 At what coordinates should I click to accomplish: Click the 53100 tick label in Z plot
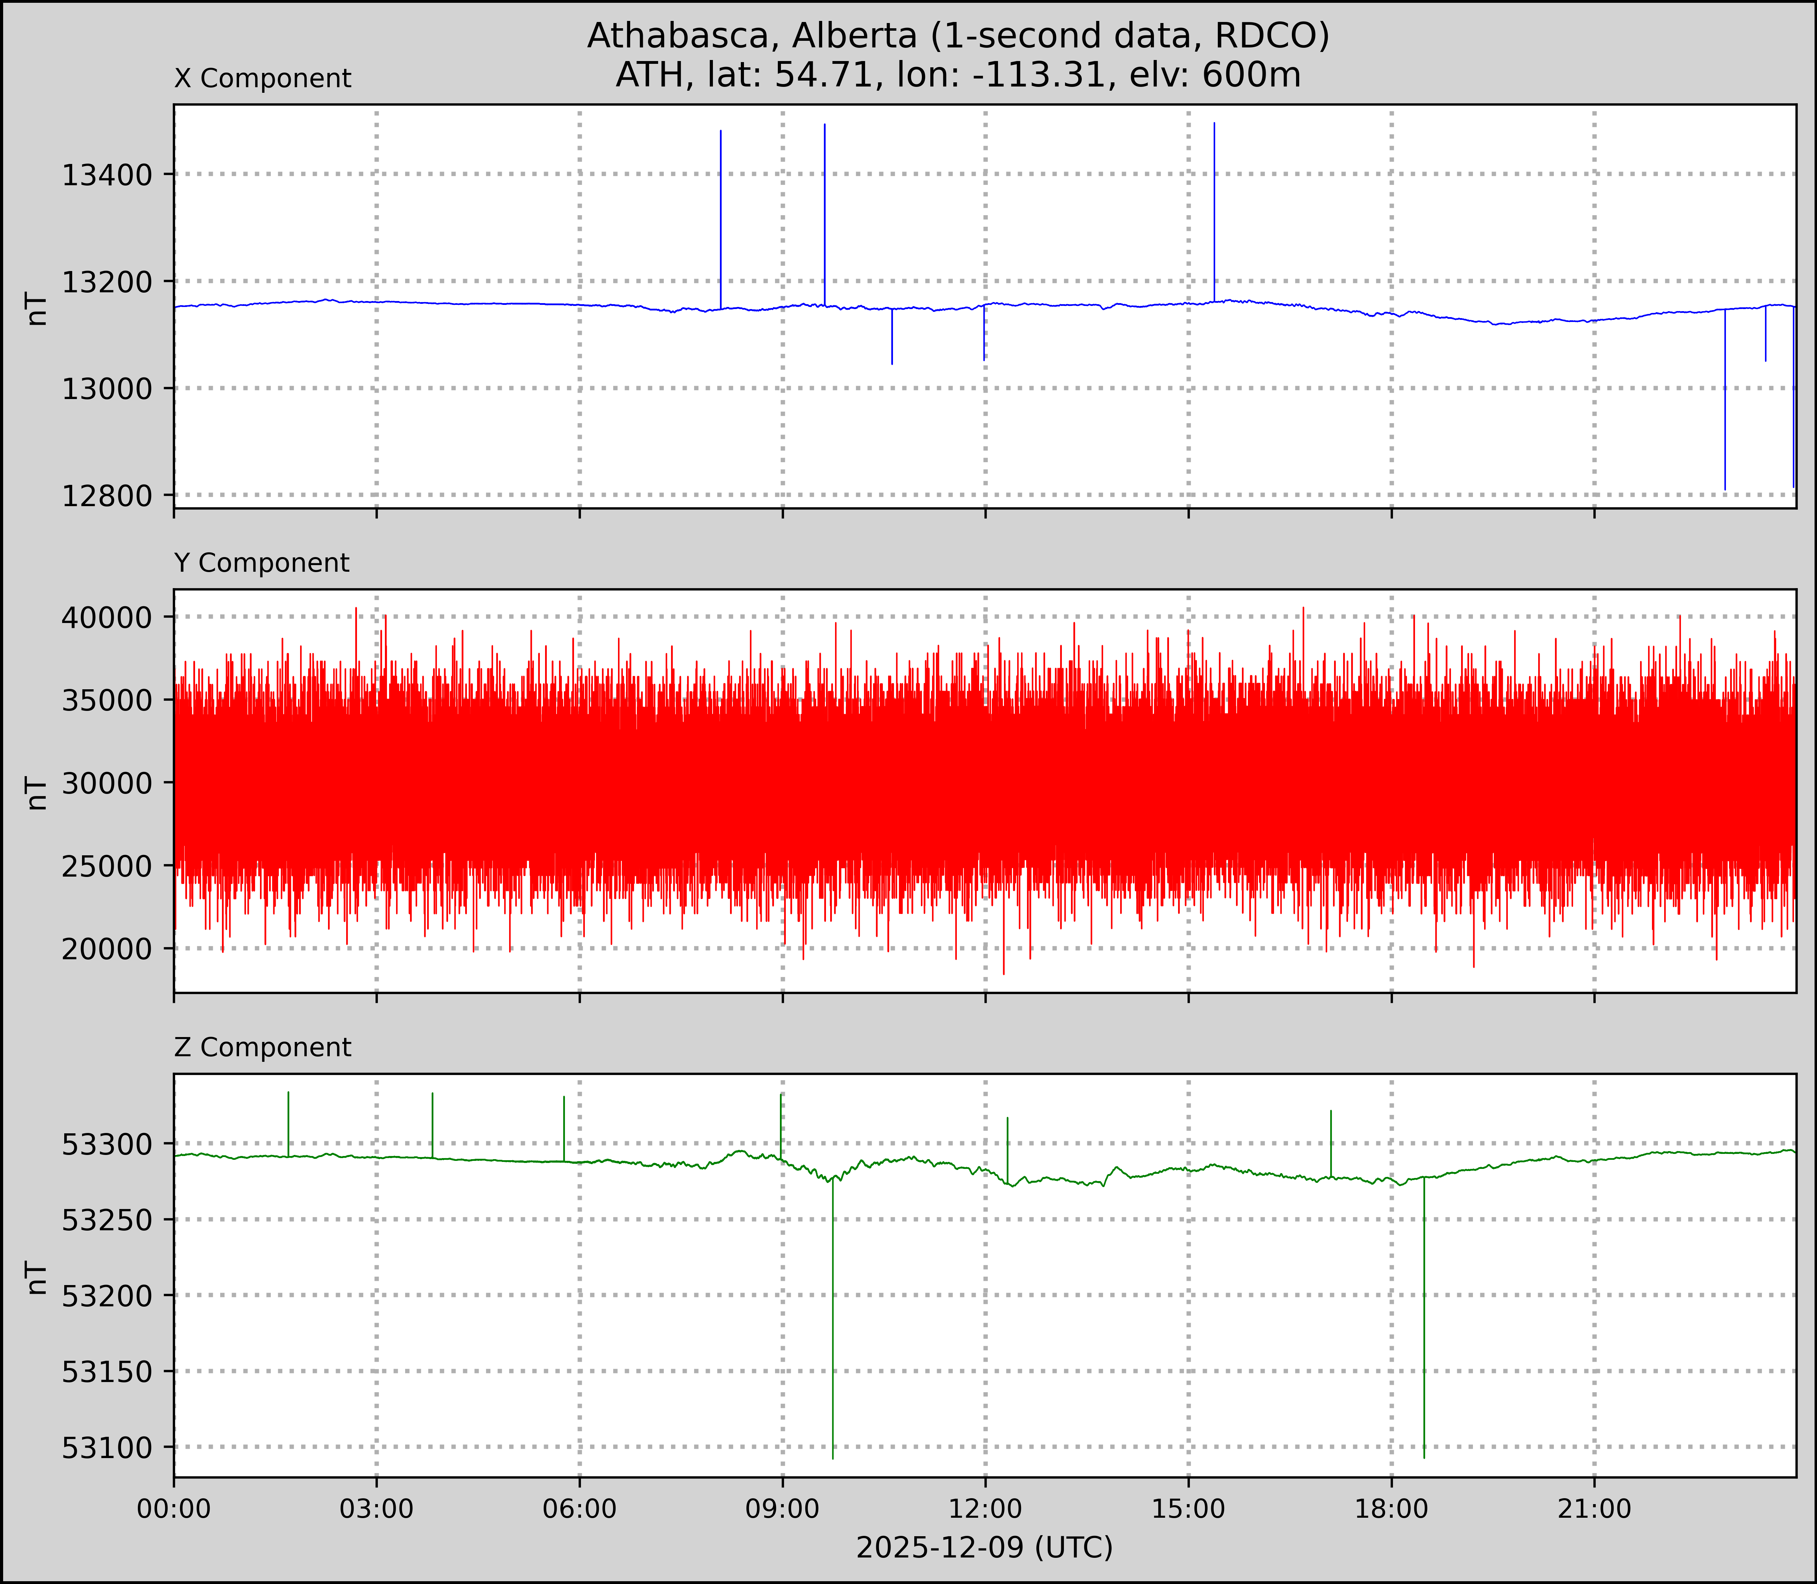107,1448
